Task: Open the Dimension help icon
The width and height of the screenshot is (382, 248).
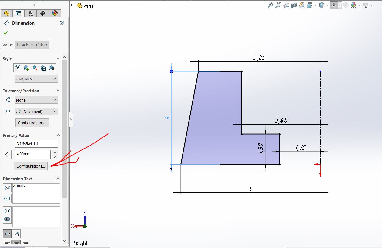Action: click(62, 23)
